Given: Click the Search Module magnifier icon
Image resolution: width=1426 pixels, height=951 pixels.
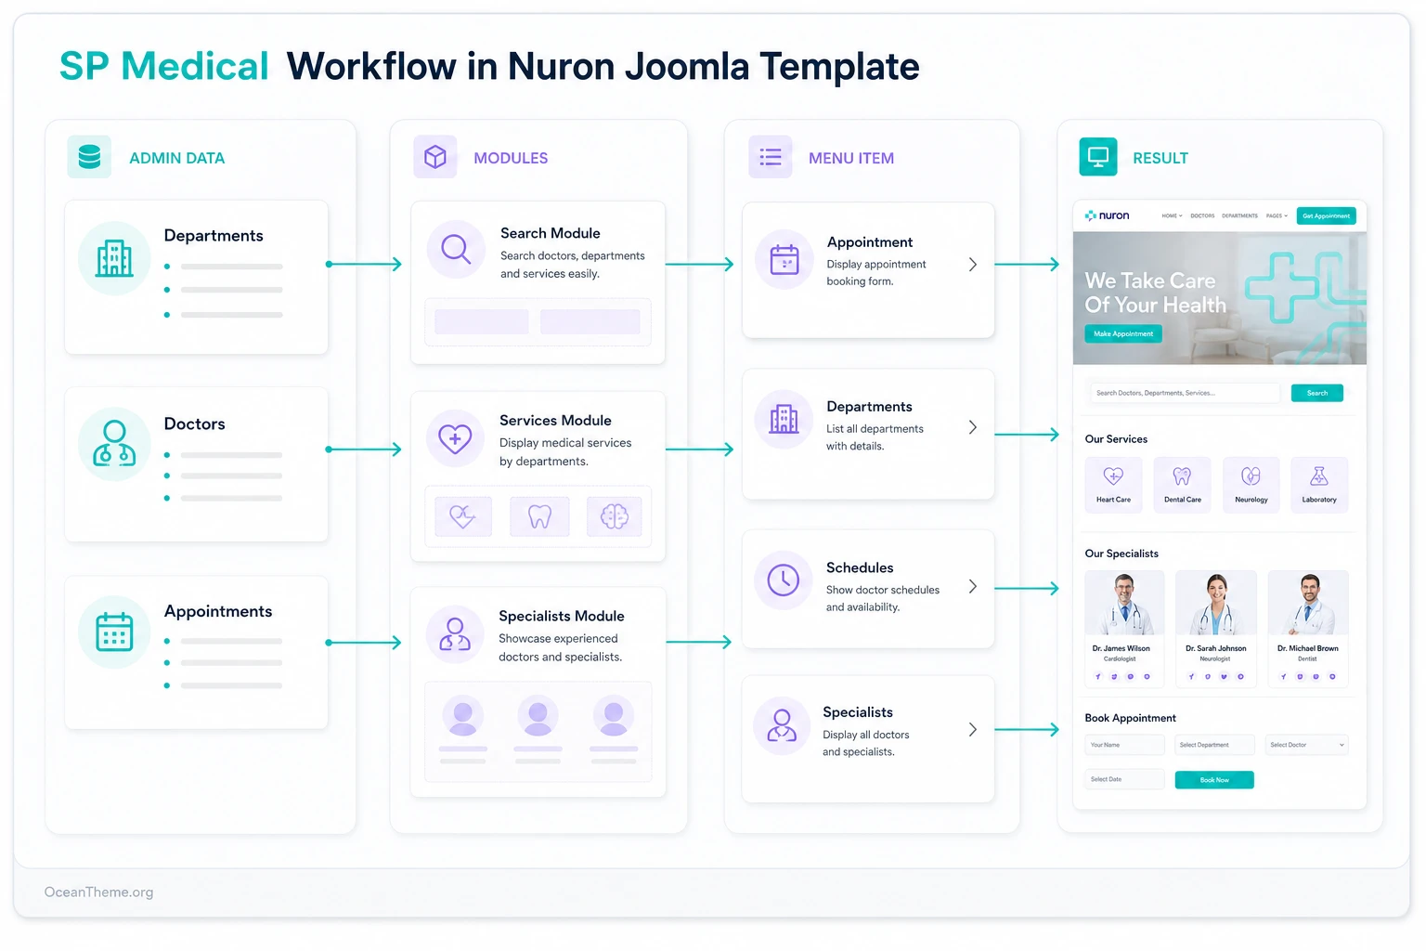Looking at the screenshot, I should (456, 250).
